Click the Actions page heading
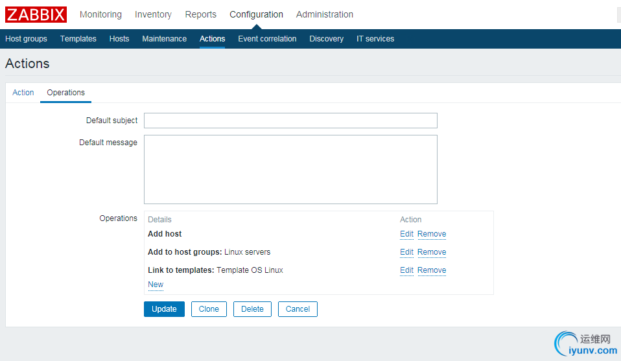The width and height of the screenshot is (621, 361). 27,64
